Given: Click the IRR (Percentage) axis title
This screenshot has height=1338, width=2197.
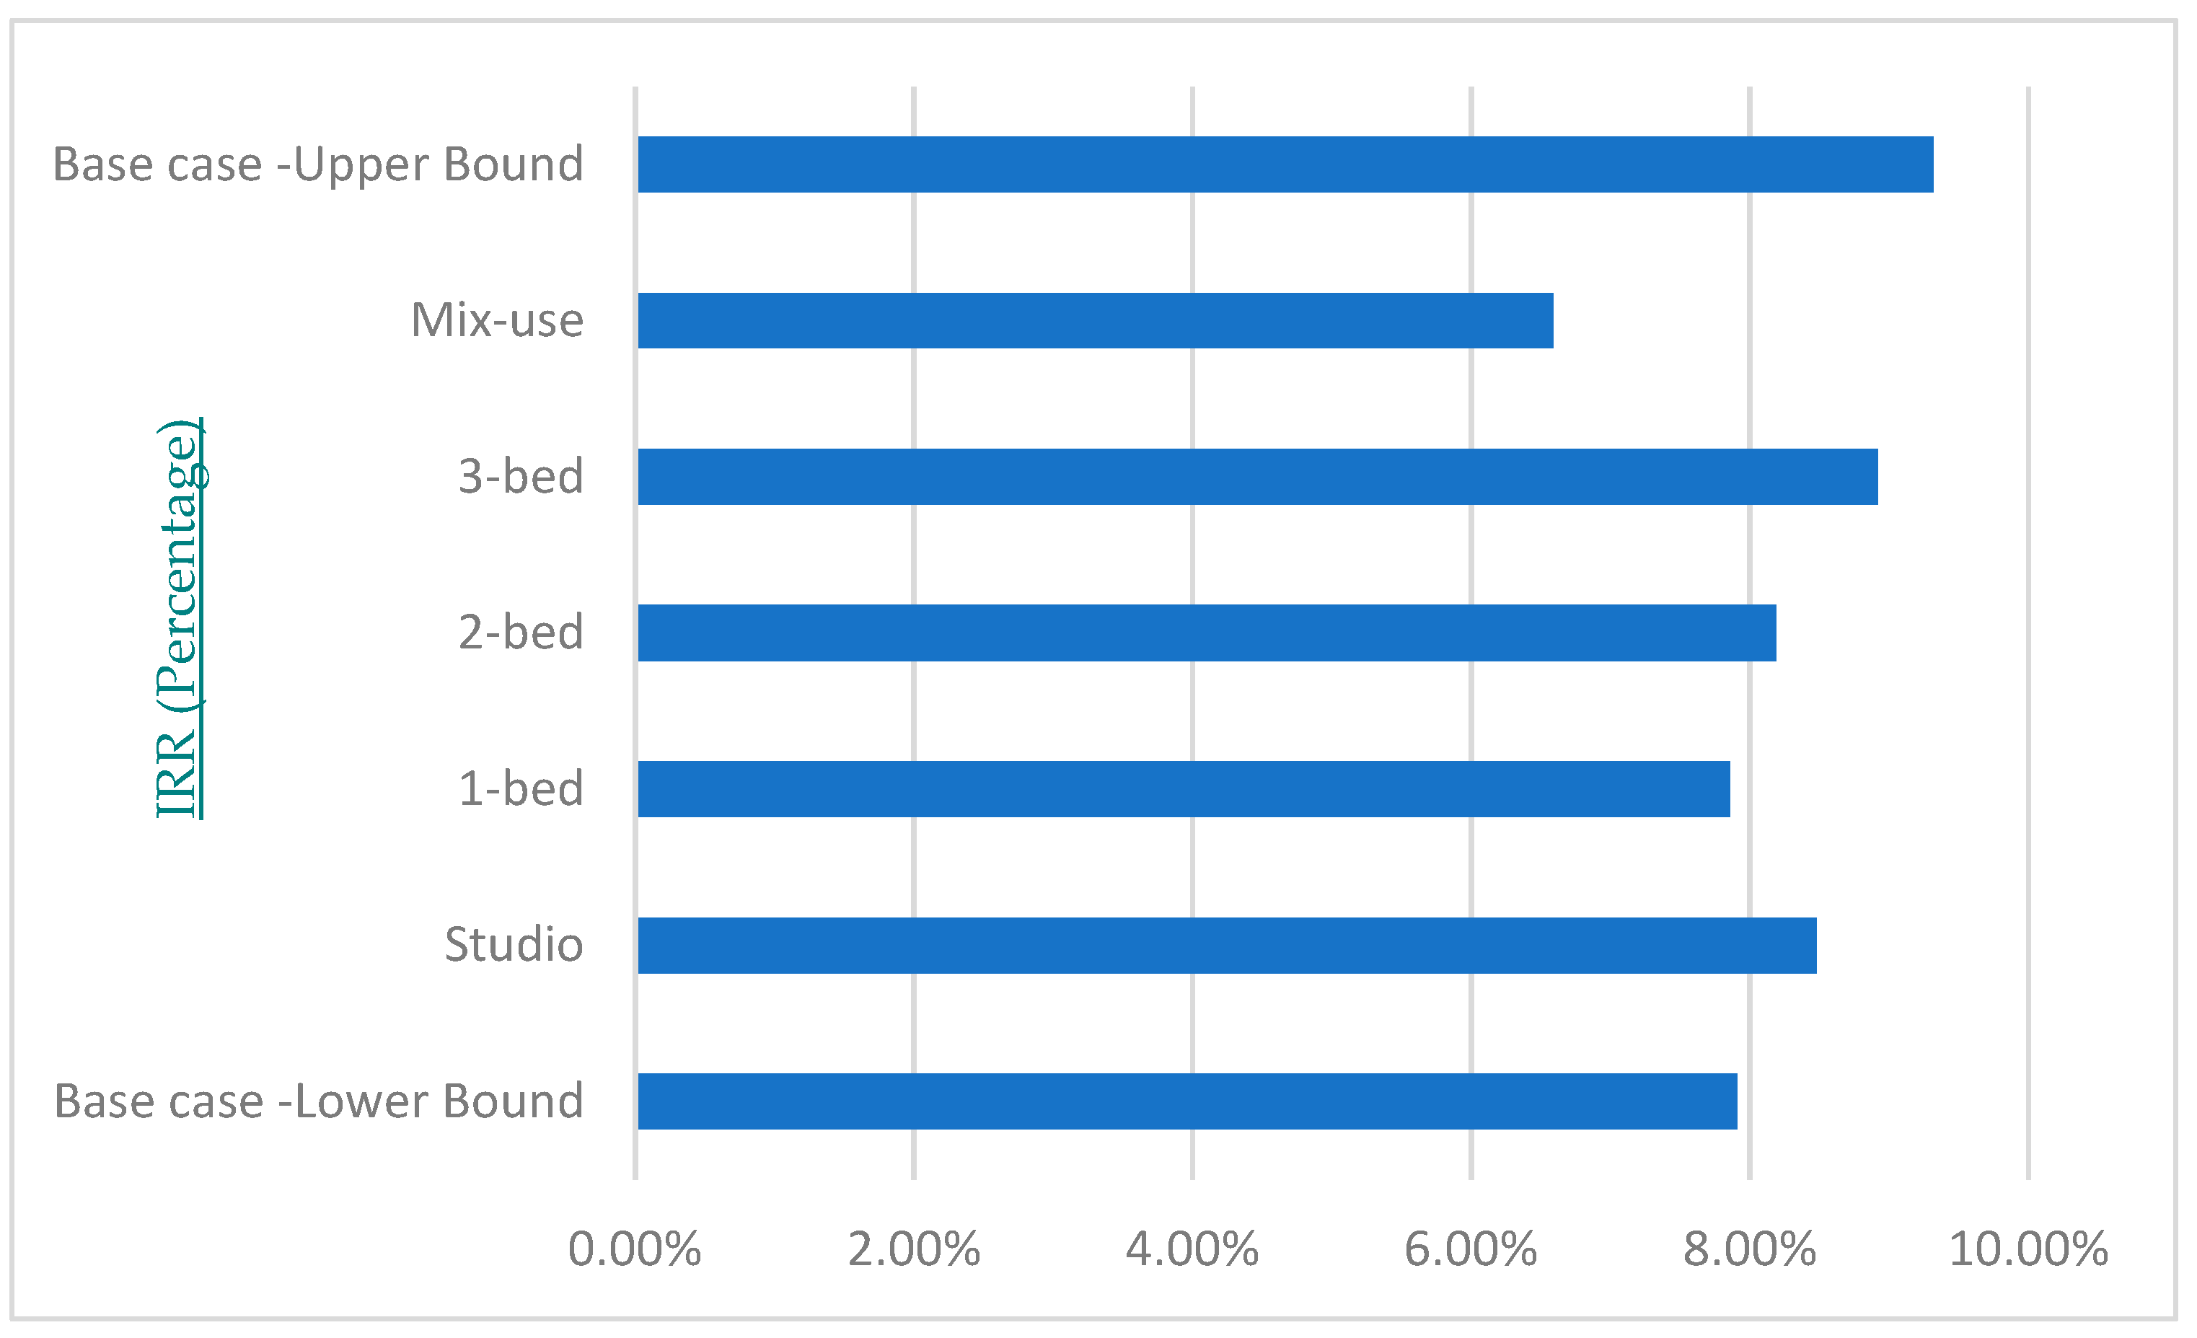Looking at the screenshot, I should click(x=178, y=617).
